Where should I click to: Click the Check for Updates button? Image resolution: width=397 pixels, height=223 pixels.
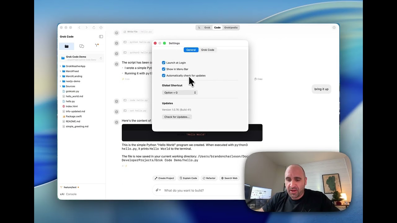point(177,117)
